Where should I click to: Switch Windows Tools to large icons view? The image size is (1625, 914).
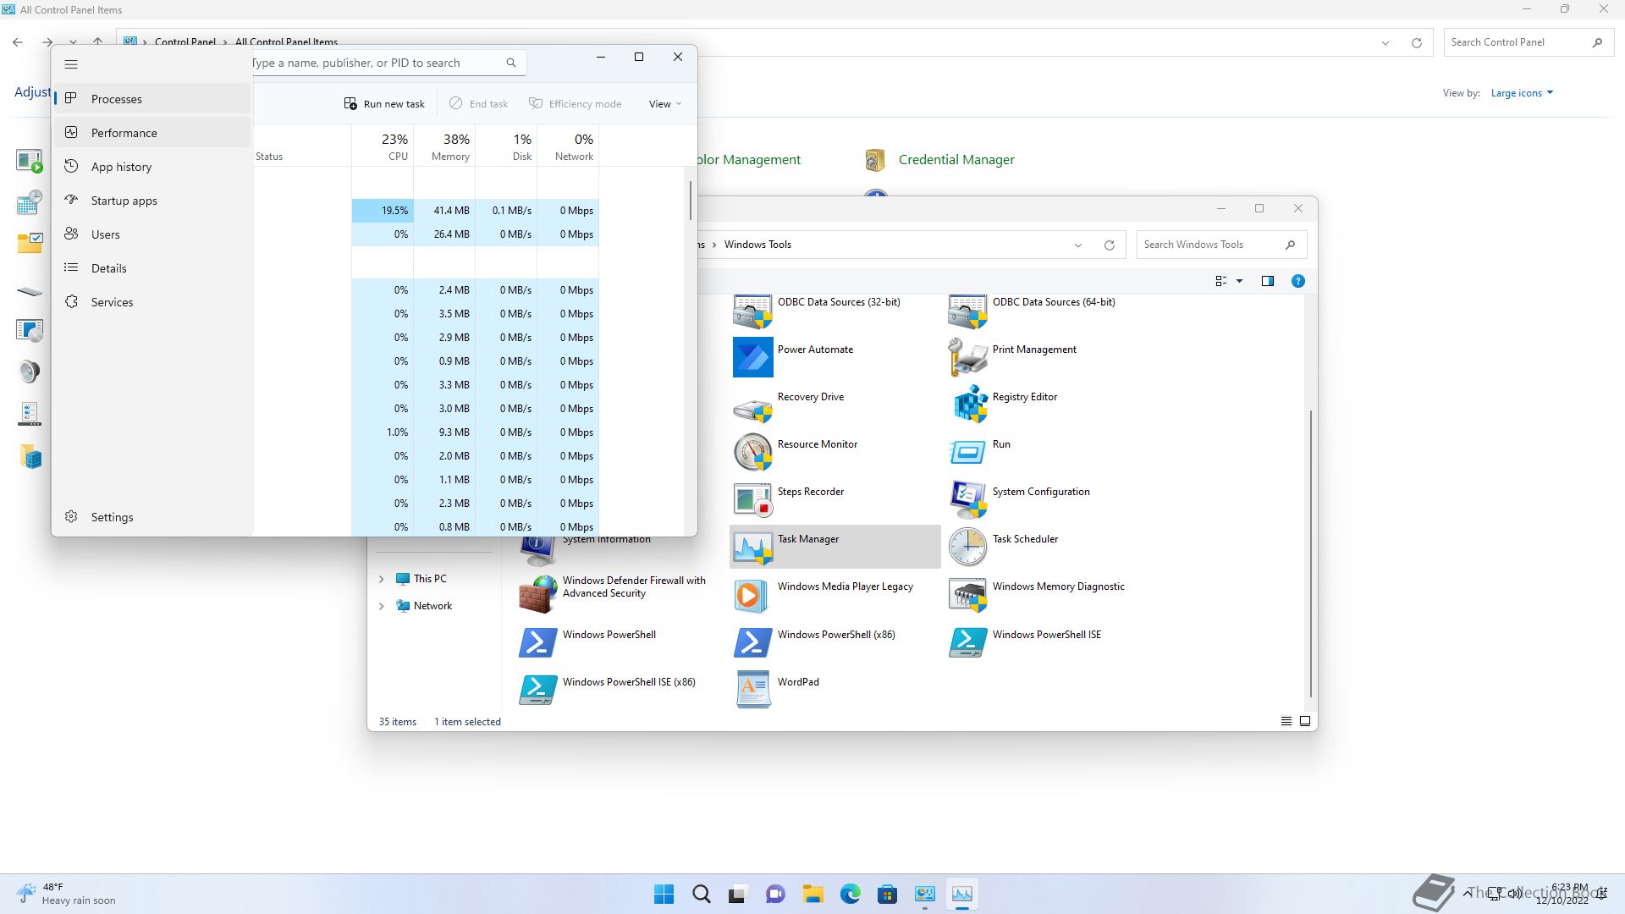pos(1305,721)
